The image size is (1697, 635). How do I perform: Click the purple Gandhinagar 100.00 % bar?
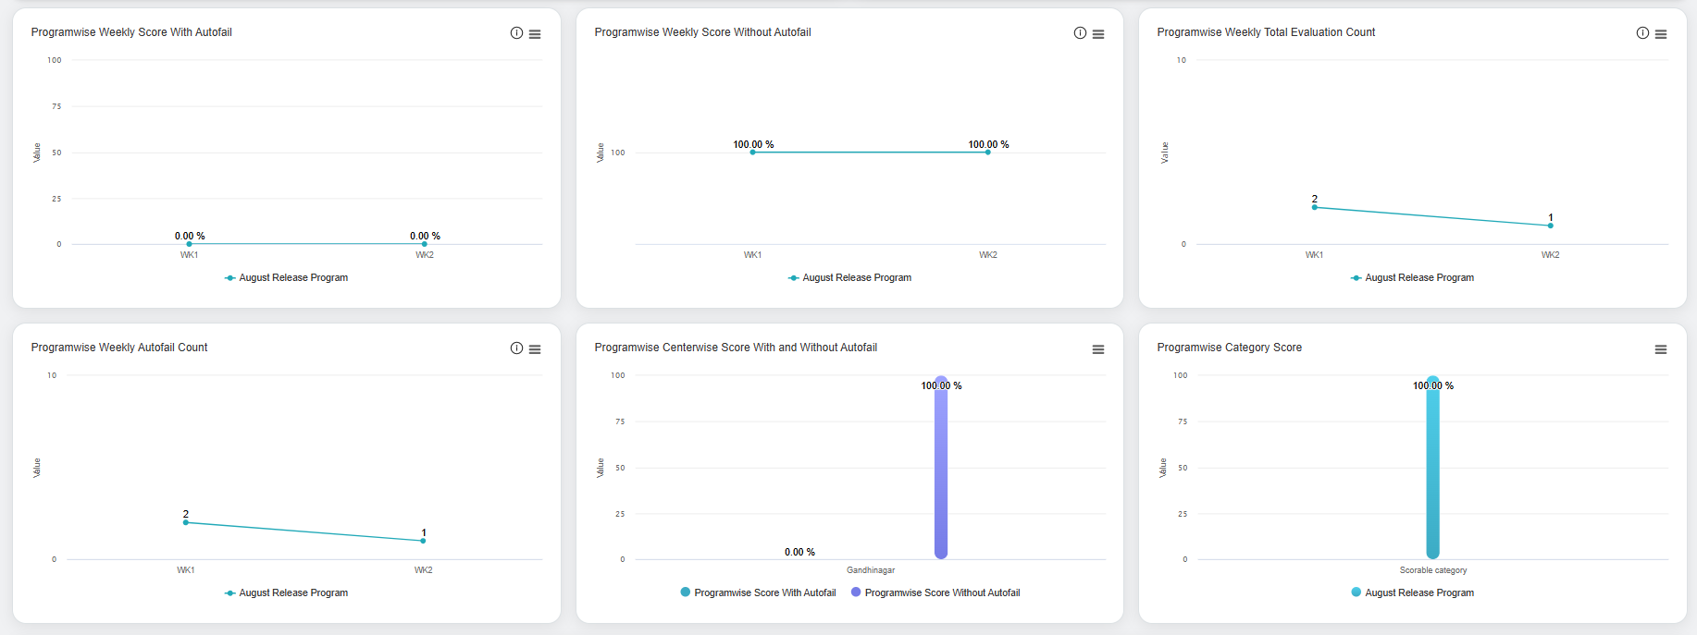pyautogui.click(x=941, y=471)
